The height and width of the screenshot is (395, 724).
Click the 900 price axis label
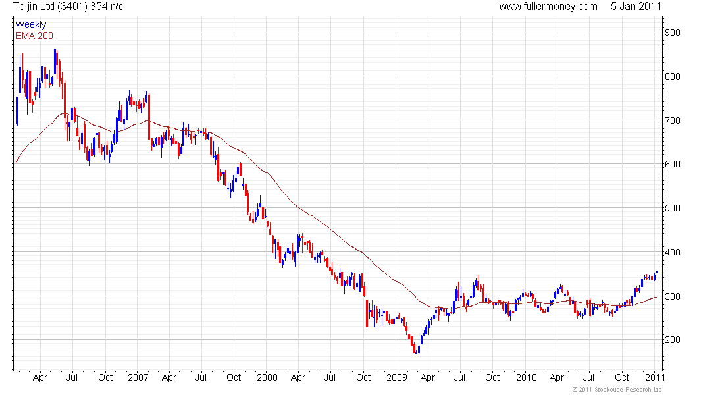click(672, 32)
